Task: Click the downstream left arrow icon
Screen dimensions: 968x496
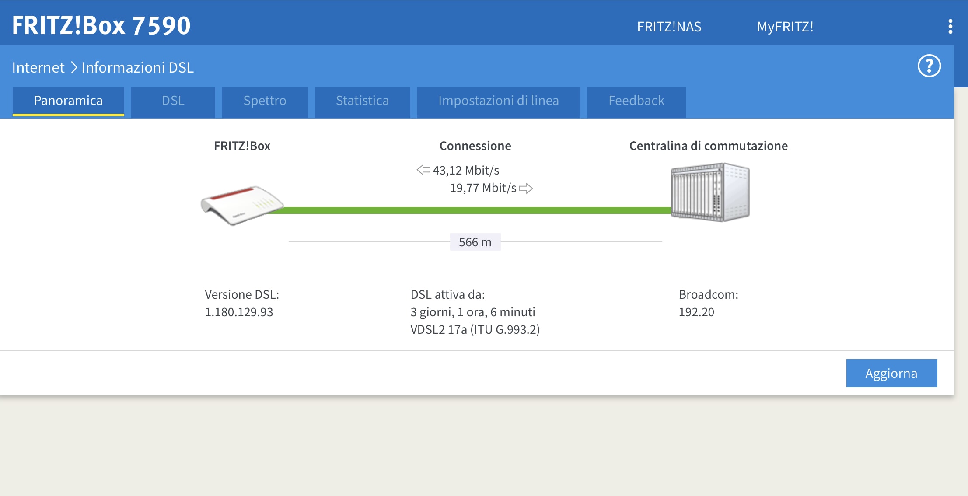Action: pos(423,170)
